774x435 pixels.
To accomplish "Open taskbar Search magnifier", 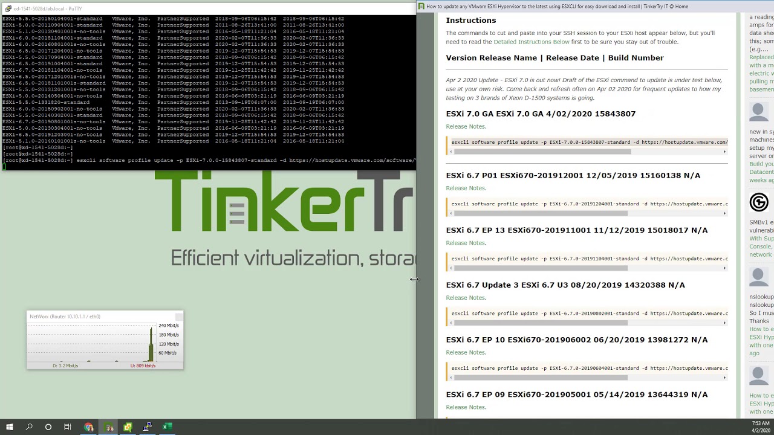I will tap(29, 427).
